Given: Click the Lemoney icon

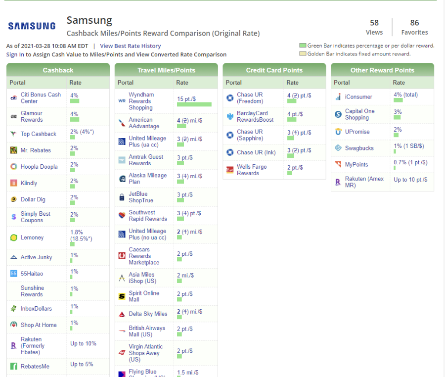Looking at the screenshot, I should click(14, 237).
